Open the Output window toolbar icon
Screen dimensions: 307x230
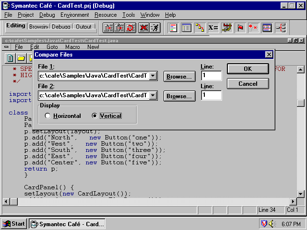[x=267, y=28]
